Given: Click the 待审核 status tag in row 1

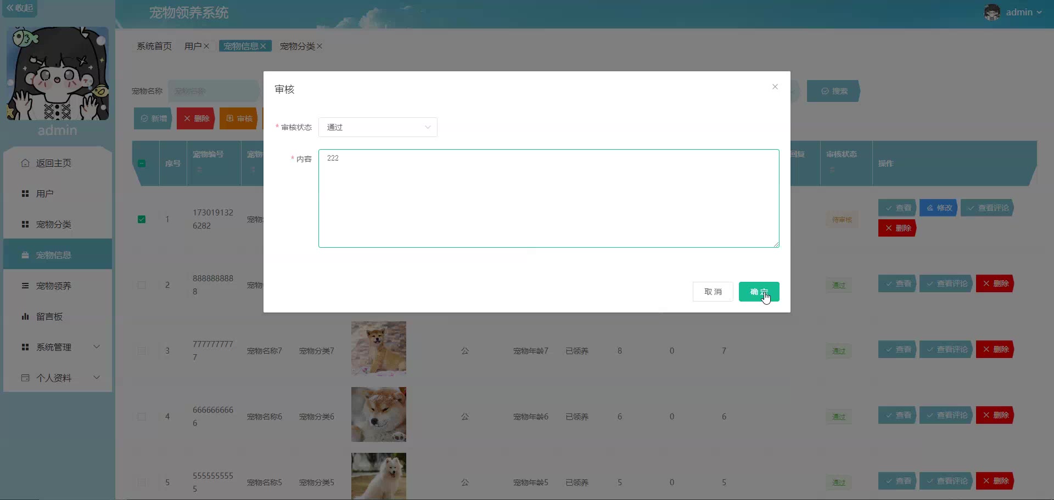Looking at the screenshot, I should 842,220.
